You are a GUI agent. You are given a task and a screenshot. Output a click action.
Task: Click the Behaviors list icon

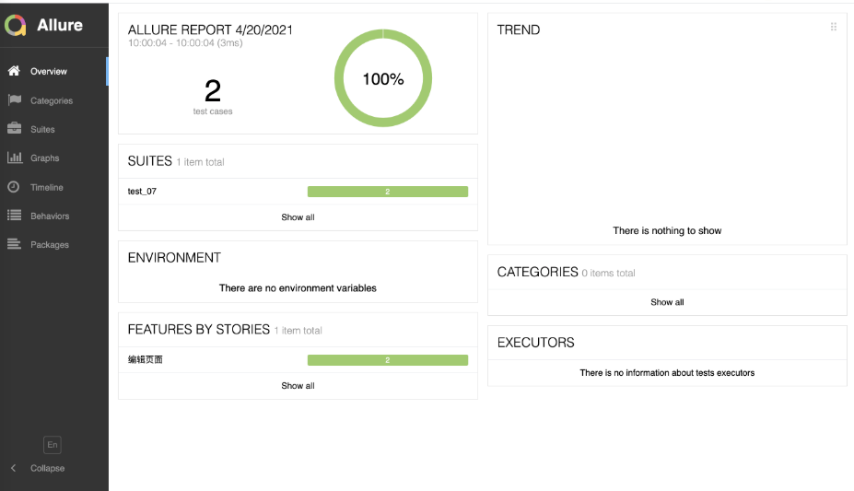pos(14,215)
